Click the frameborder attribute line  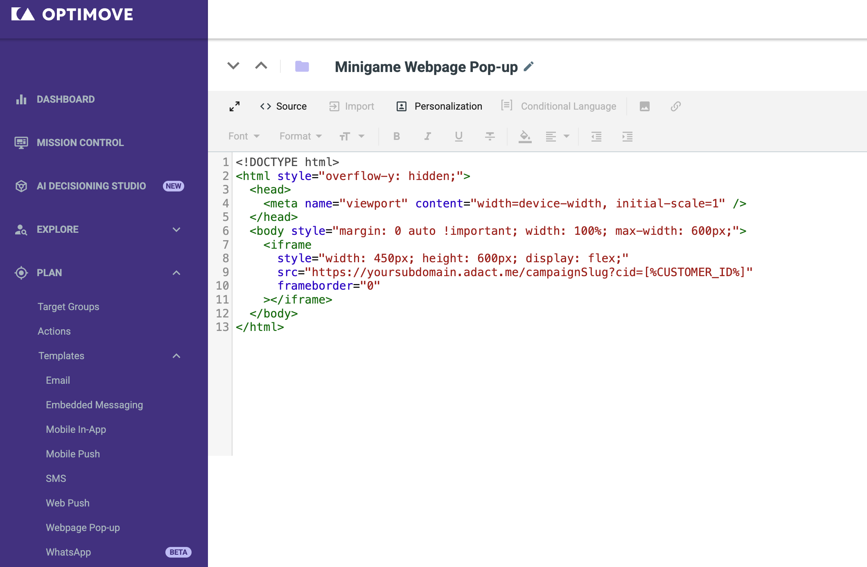point(329,286)
